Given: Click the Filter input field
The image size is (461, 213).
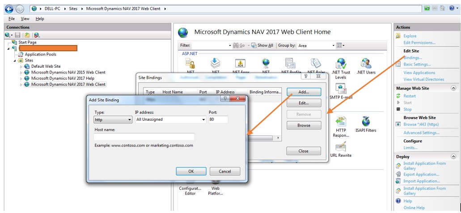Looking at the screenshot, I should tap(210, 46).
